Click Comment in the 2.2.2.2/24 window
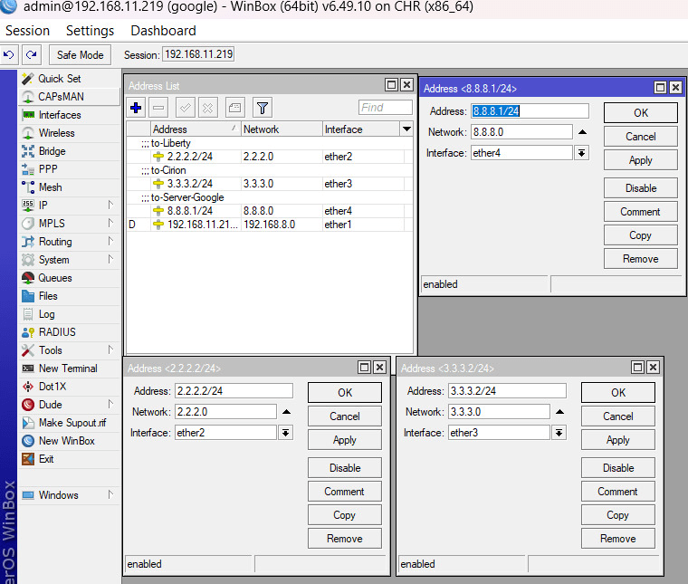Viewport: 688px width, 584px height. click(344, 492)
